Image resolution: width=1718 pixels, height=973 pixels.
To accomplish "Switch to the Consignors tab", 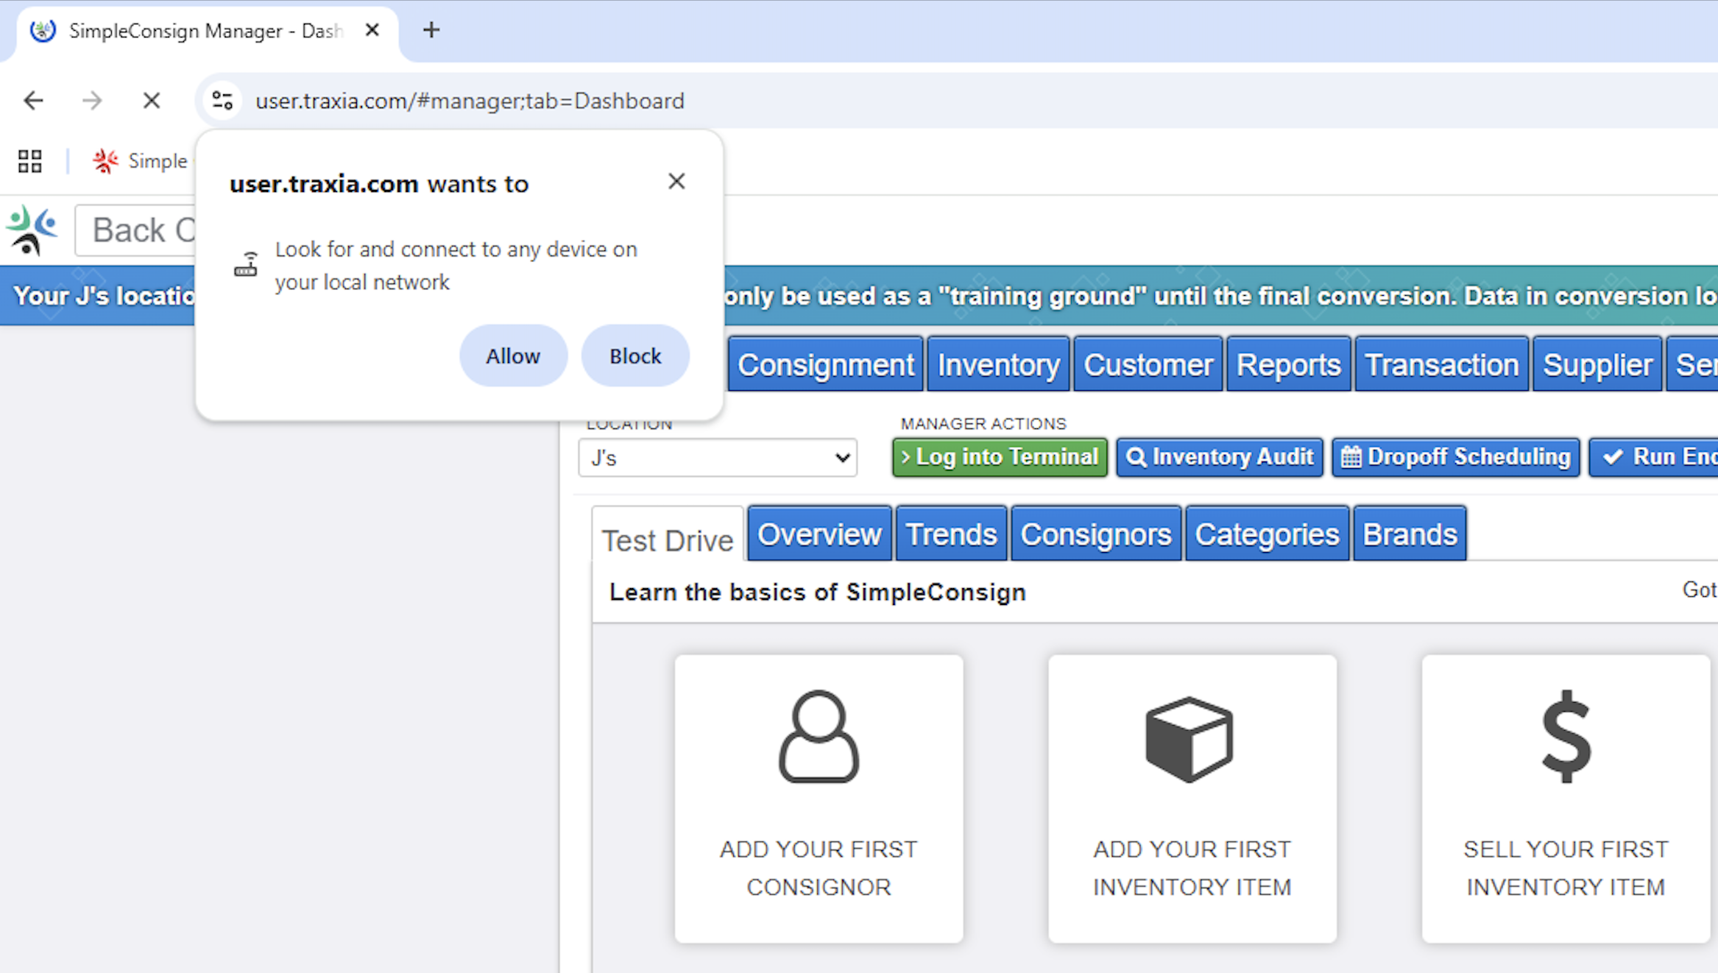I will pyautogui.click(x=1095, y=534).
